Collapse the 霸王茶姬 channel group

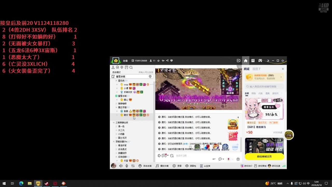click(x=116, y=107)
